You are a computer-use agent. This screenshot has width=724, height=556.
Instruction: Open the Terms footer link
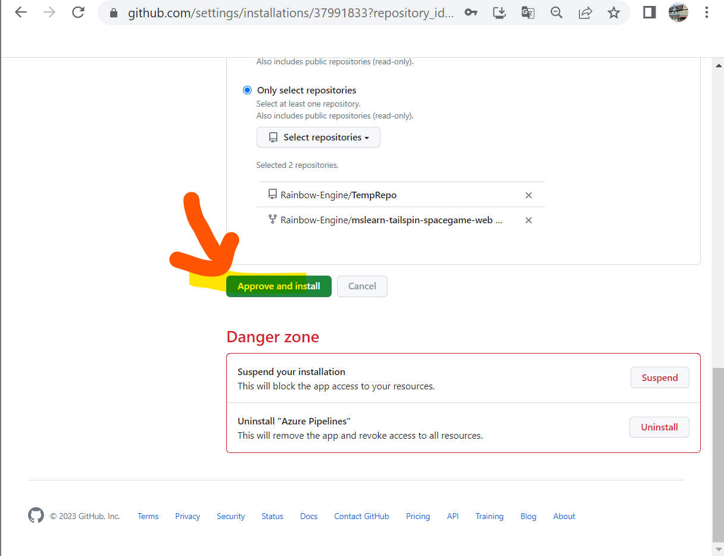pyautogui.click(x=148, y=516)
